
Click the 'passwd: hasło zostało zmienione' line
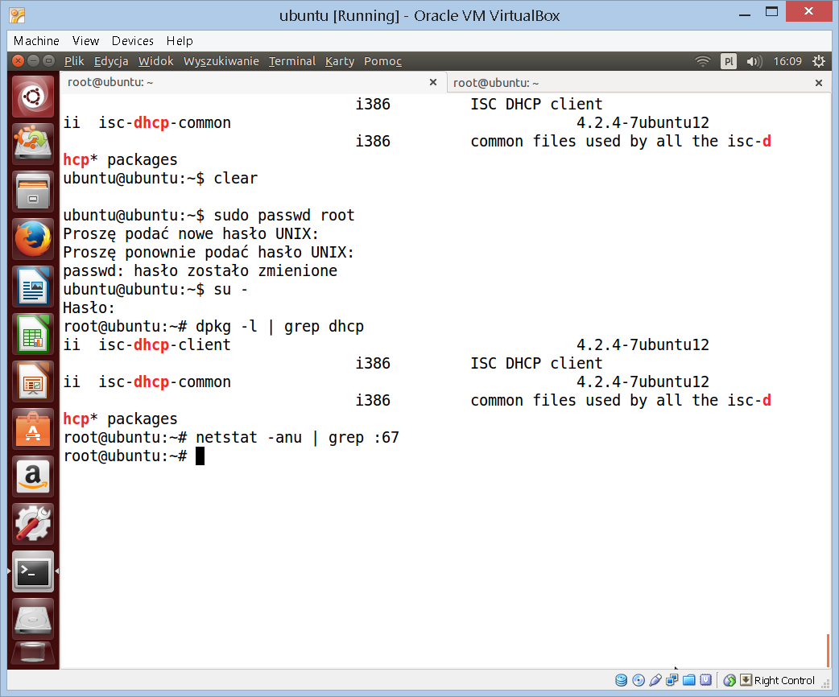[200, 270]
